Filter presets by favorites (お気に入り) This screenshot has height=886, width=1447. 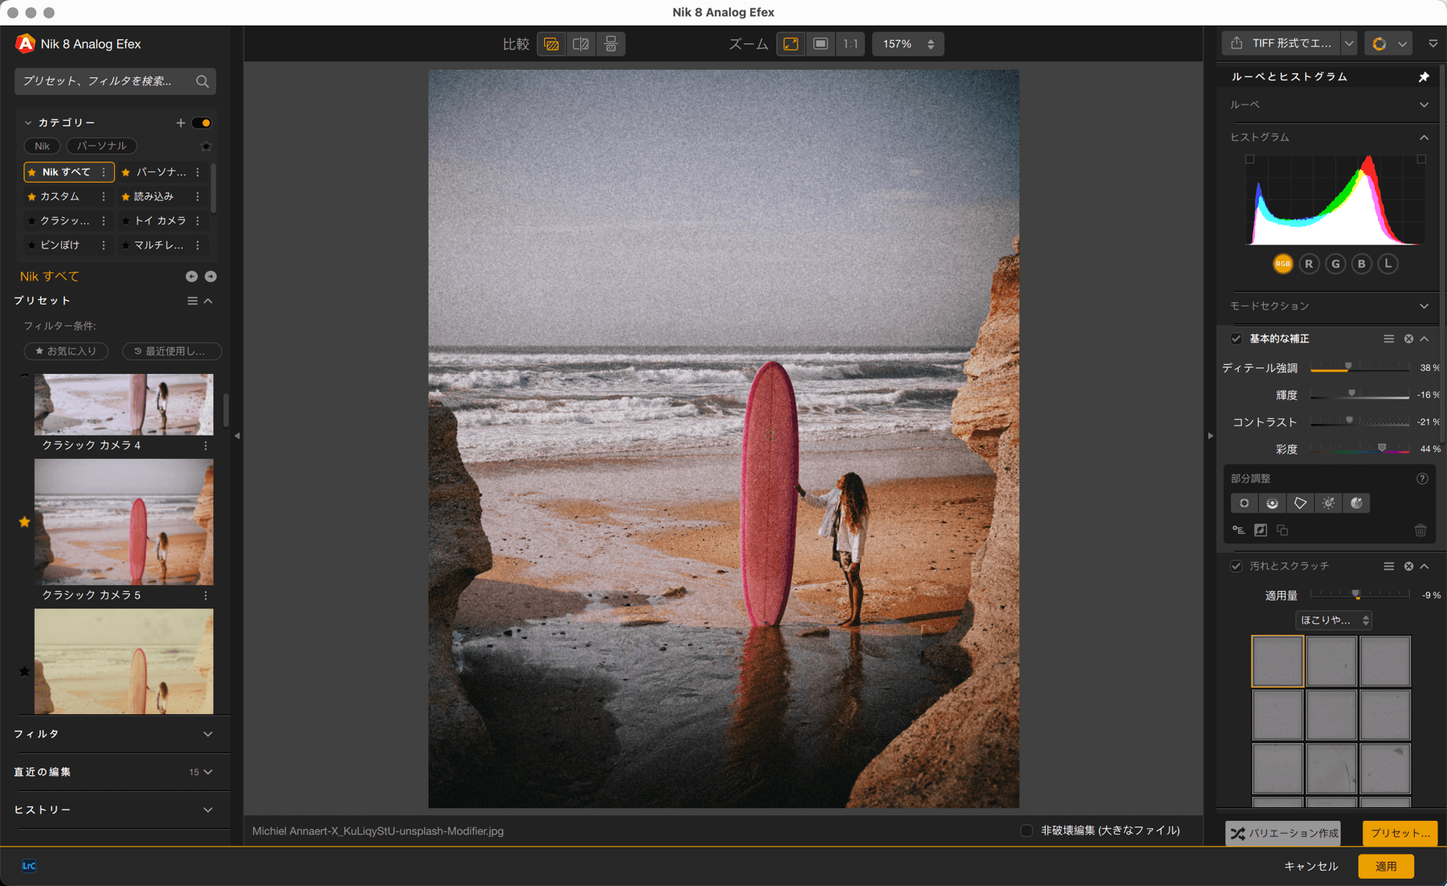tap(66, 351)
